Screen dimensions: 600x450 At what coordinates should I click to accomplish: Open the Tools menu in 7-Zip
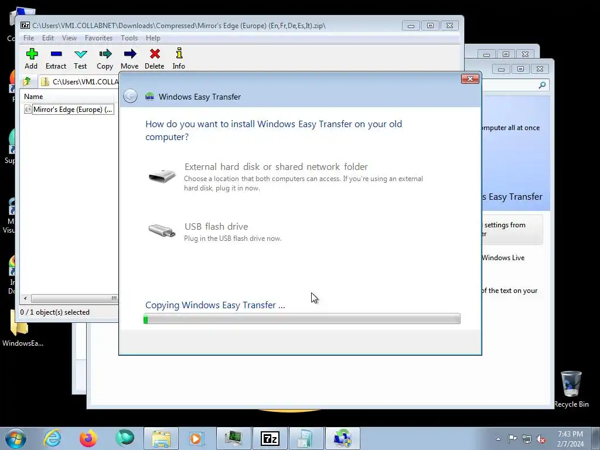[129, 38]
